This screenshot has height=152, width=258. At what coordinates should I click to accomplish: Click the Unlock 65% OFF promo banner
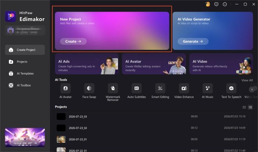pyautogui.click(x=25, y=137)
